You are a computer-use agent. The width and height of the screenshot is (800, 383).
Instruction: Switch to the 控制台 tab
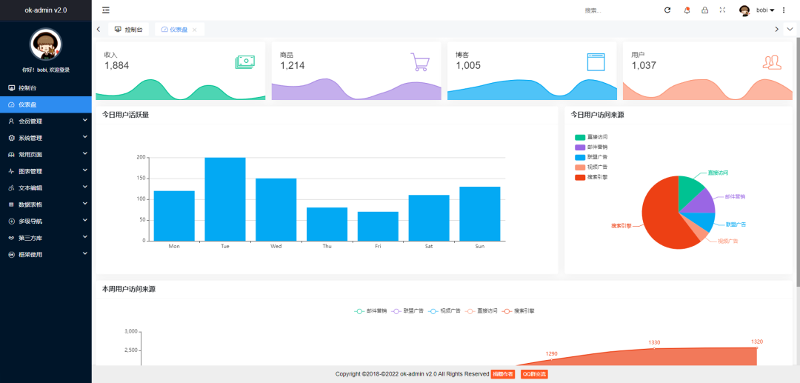128,30
